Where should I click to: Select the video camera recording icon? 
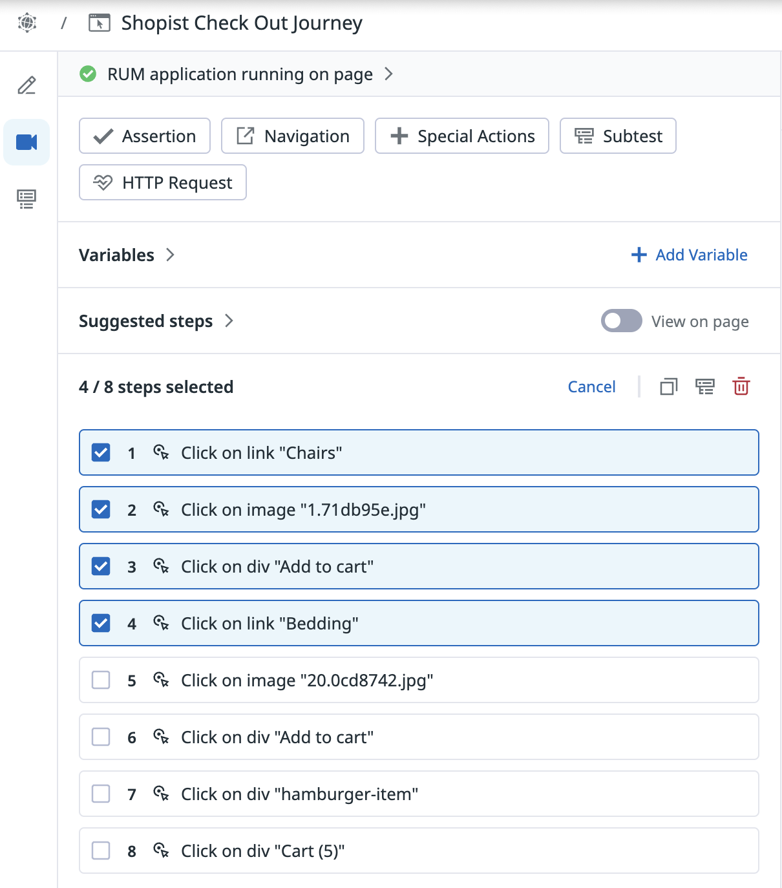click(26, 142)
